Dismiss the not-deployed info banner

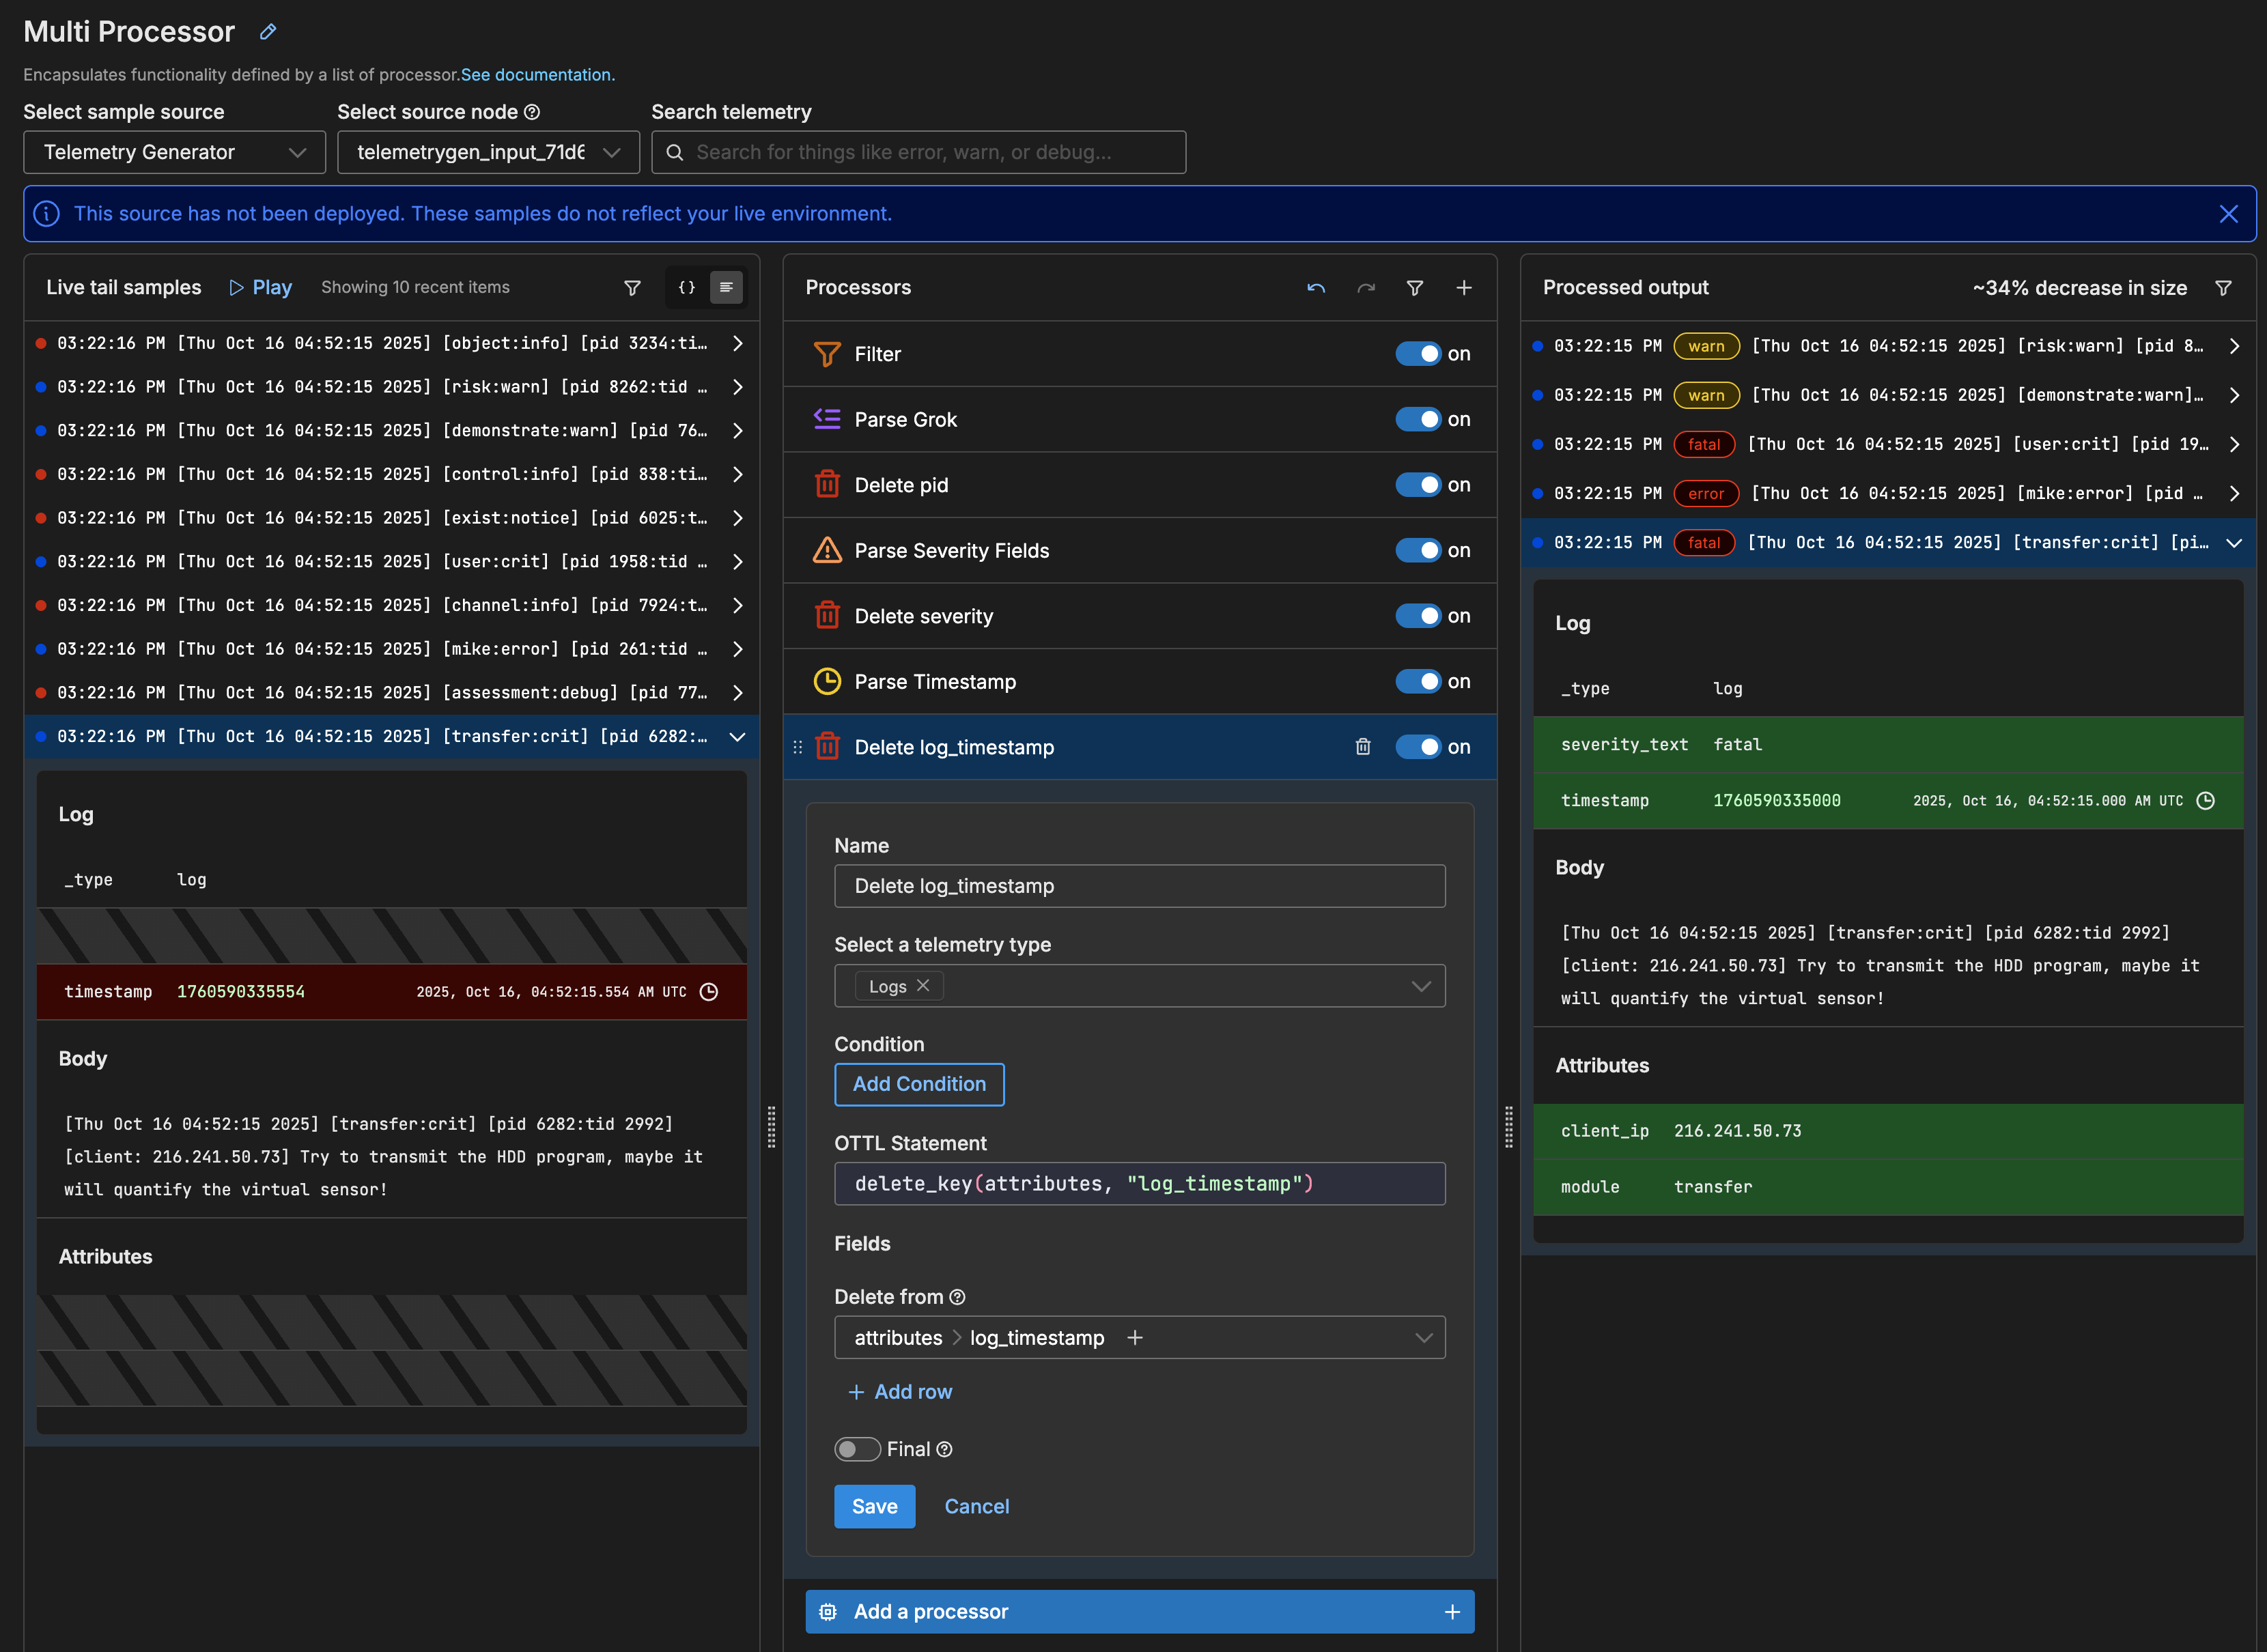pos(2228,214)
